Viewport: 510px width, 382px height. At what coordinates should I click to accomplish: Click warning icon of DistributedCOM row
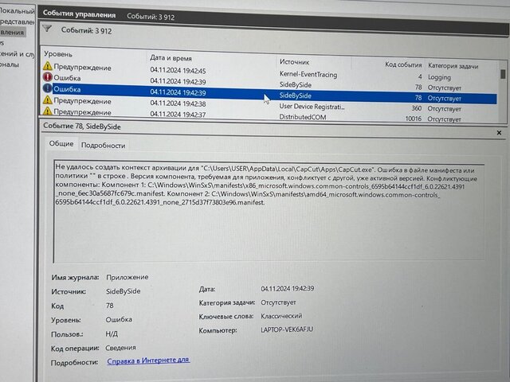(x=48, y=111)
